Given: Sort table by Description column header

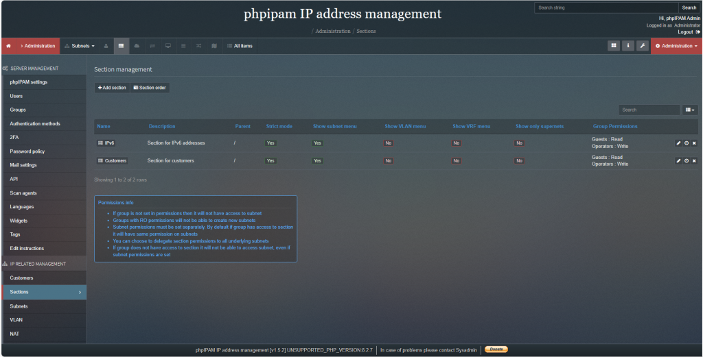Looking at the screenshot, I should coord(162,127).
